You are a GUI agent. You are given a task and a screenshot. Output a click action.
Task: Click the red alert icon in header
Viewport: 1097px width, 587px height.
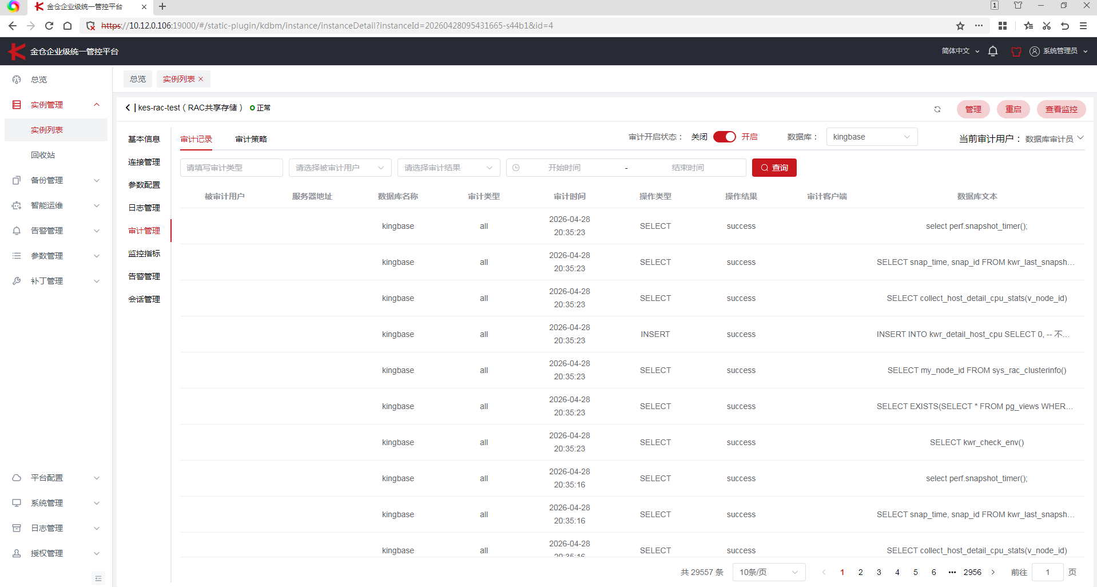point(1016,51)
